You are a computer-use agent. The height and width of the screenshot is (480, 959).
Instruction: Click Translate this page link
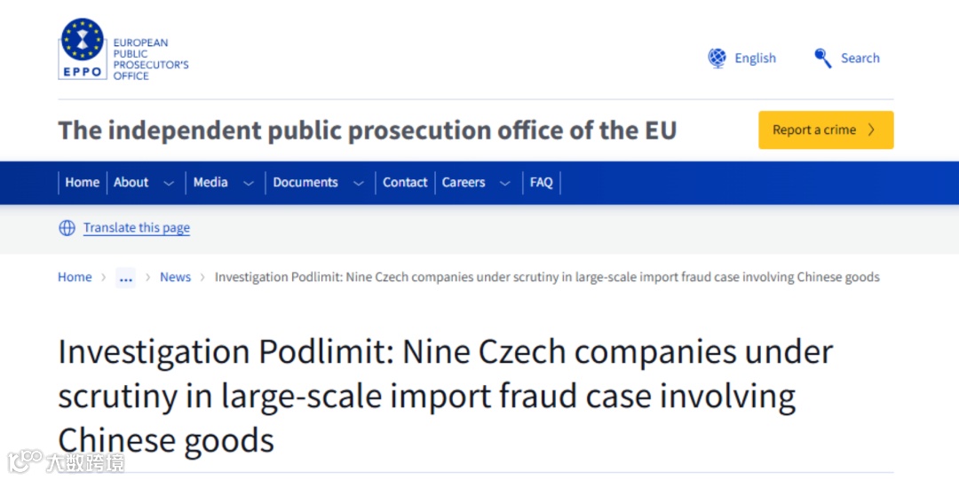tap(137, 228)
